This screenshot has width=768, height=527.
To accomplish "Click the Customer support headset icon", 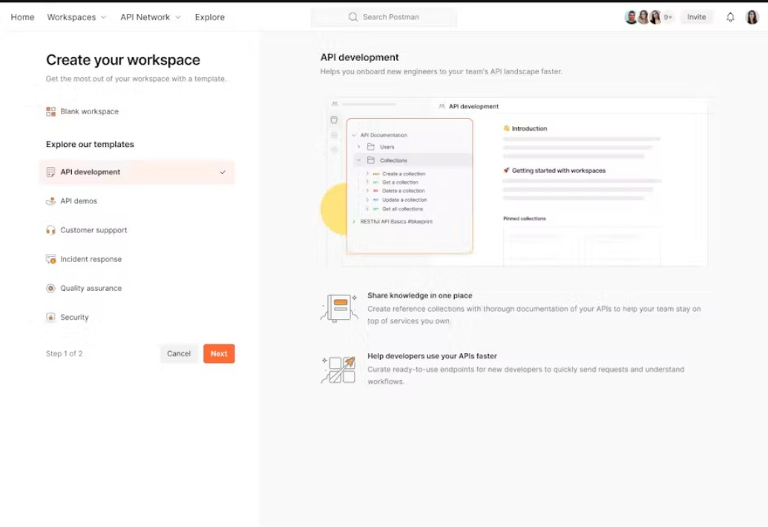I will [50, 230].
